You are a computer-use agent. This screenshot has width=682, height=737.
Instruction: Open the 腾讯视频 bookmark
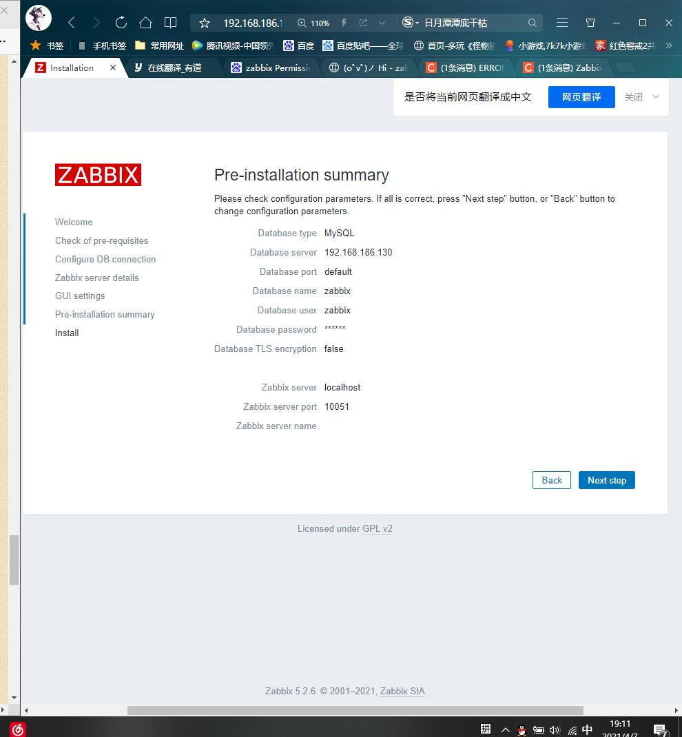tap(233, 45)
